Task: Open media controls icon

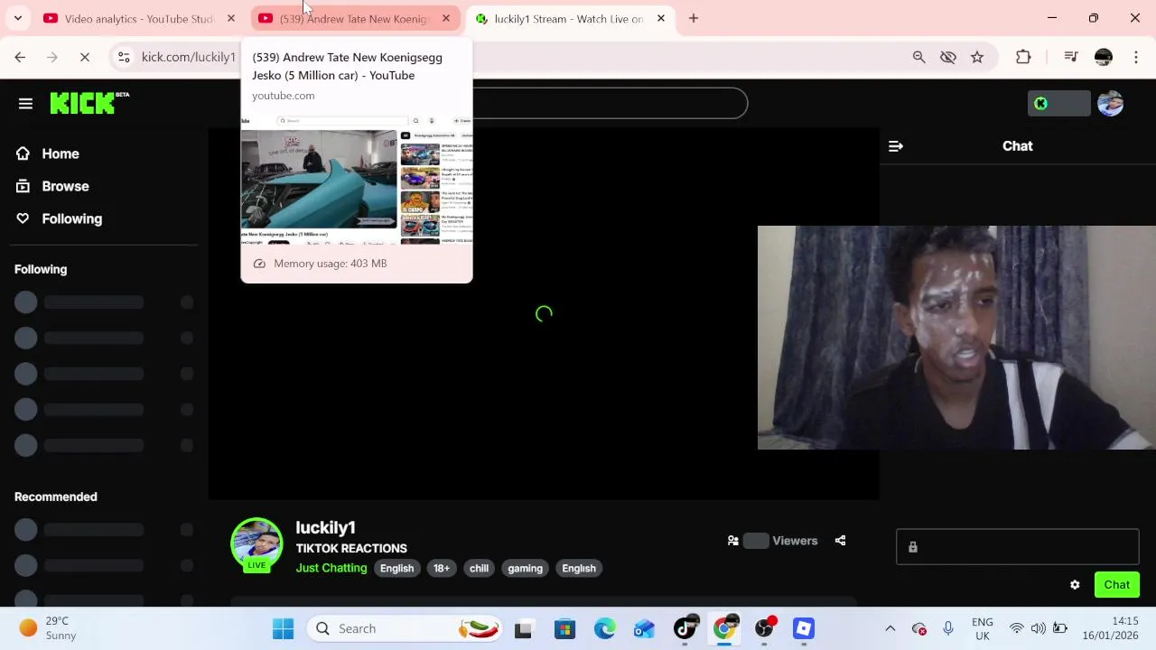Action: point(1071,57)
